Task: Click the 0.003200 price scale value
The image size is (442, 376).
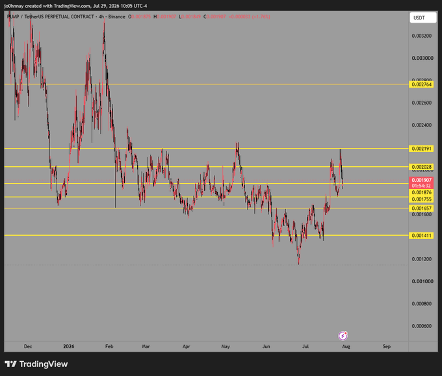Action: (x=421, y=36)
